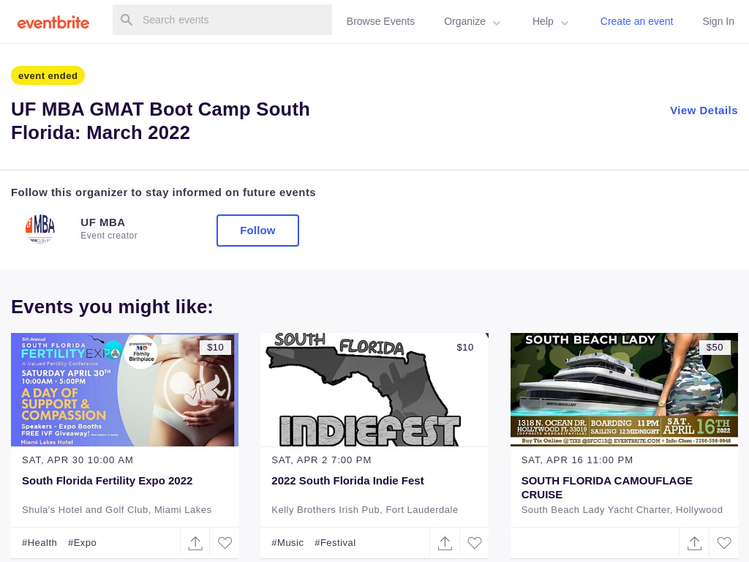Screen dimensions: 749x562
Task: Open South Florida Fertility Expo 2022 title
Action: pos(107,481)
